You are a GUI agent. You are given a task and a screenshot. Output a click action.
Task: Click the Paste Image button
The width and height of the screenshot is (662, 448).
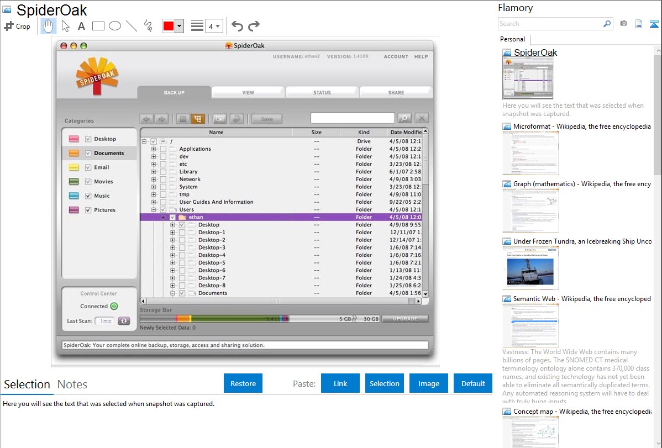click(x=428, y=383)
